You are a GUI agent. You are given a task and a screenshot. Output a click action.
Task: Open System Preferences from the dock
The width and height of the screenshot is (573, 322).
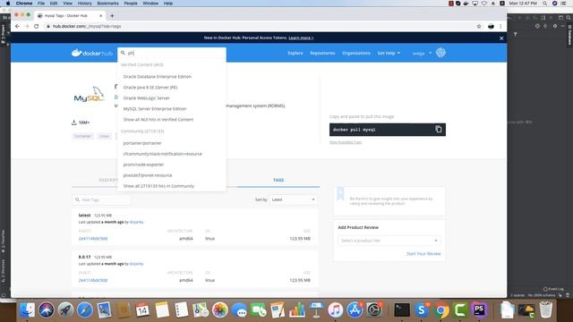374,310
